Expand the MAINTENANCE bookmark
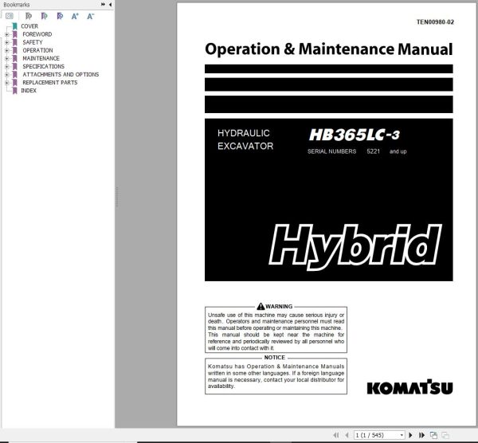The image size is (478, 443). (6, 58)
